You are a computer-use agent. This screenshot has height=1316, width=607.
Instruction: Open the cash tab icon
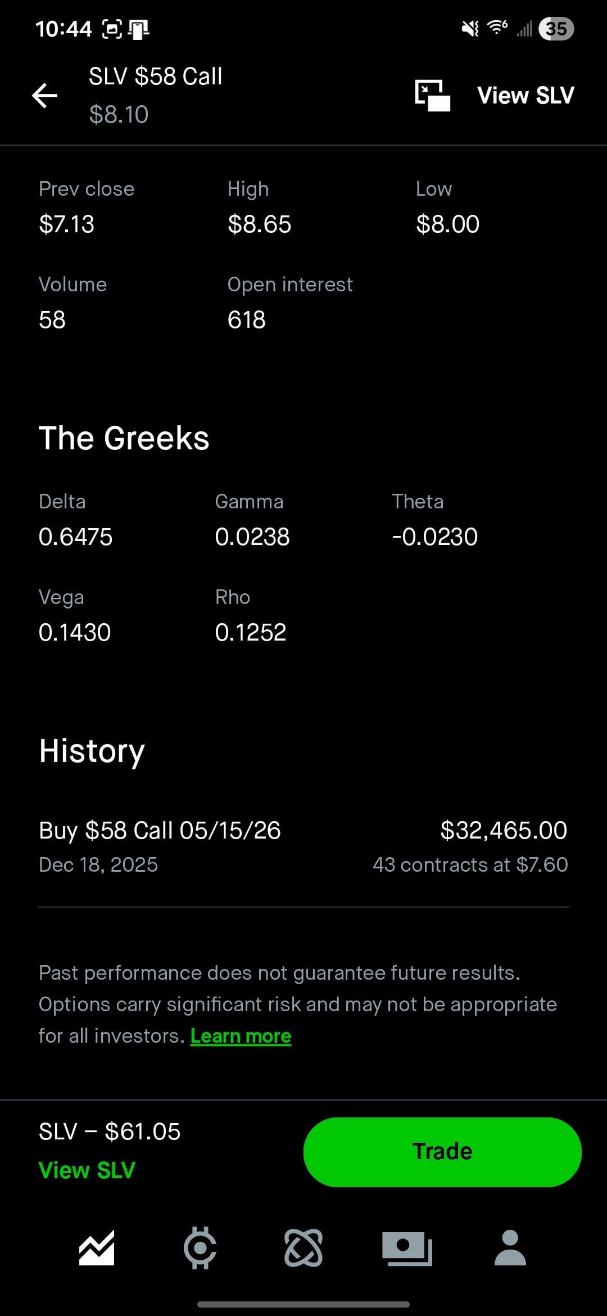407,1248
